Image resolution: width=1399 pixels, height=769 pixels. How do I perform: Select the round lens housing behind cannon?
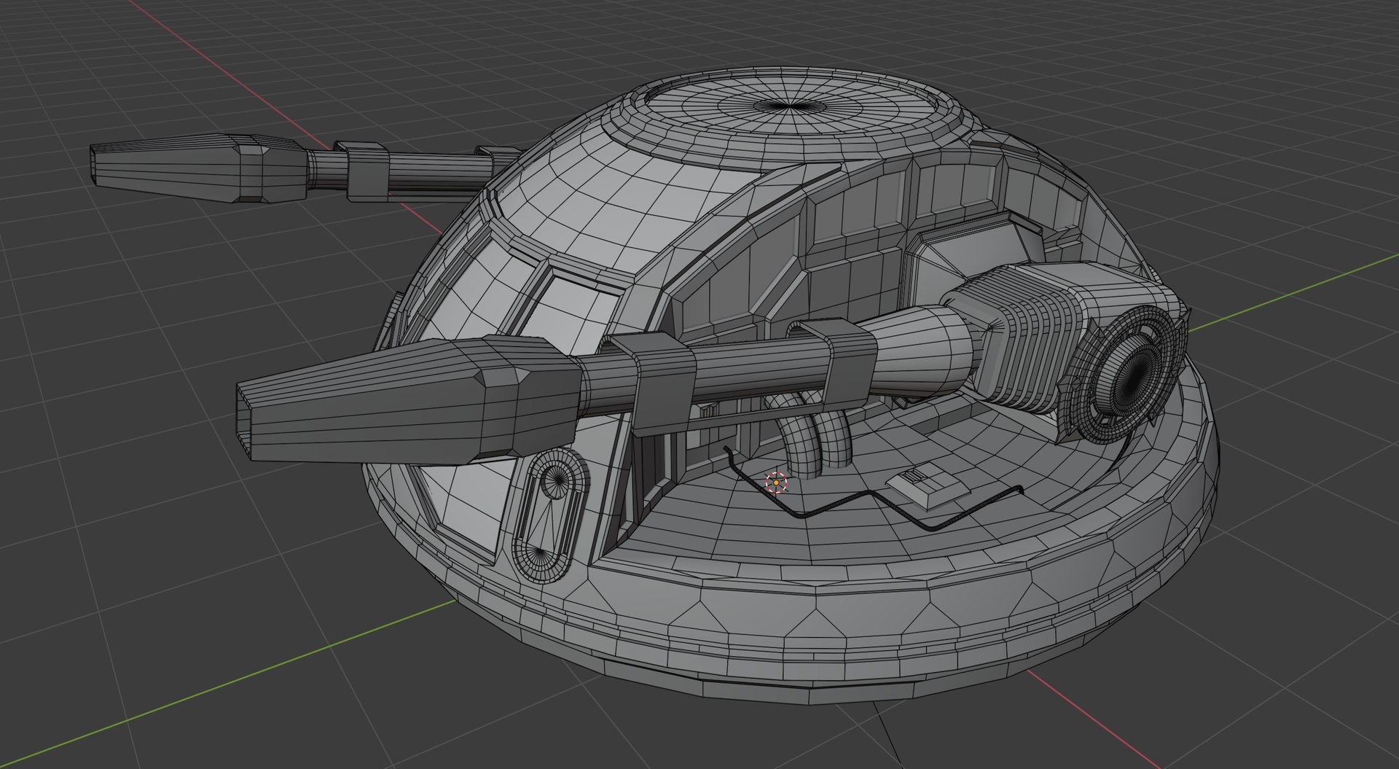pyautogui.click(x=1125, y=376)
